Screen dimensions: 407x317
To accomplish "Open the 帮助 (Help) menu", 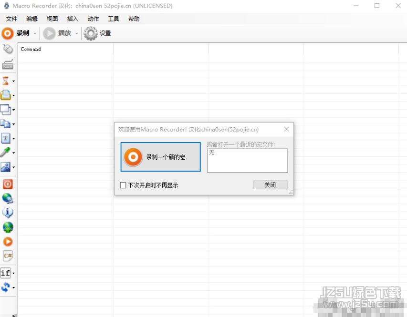I will (x=134, y=19).
